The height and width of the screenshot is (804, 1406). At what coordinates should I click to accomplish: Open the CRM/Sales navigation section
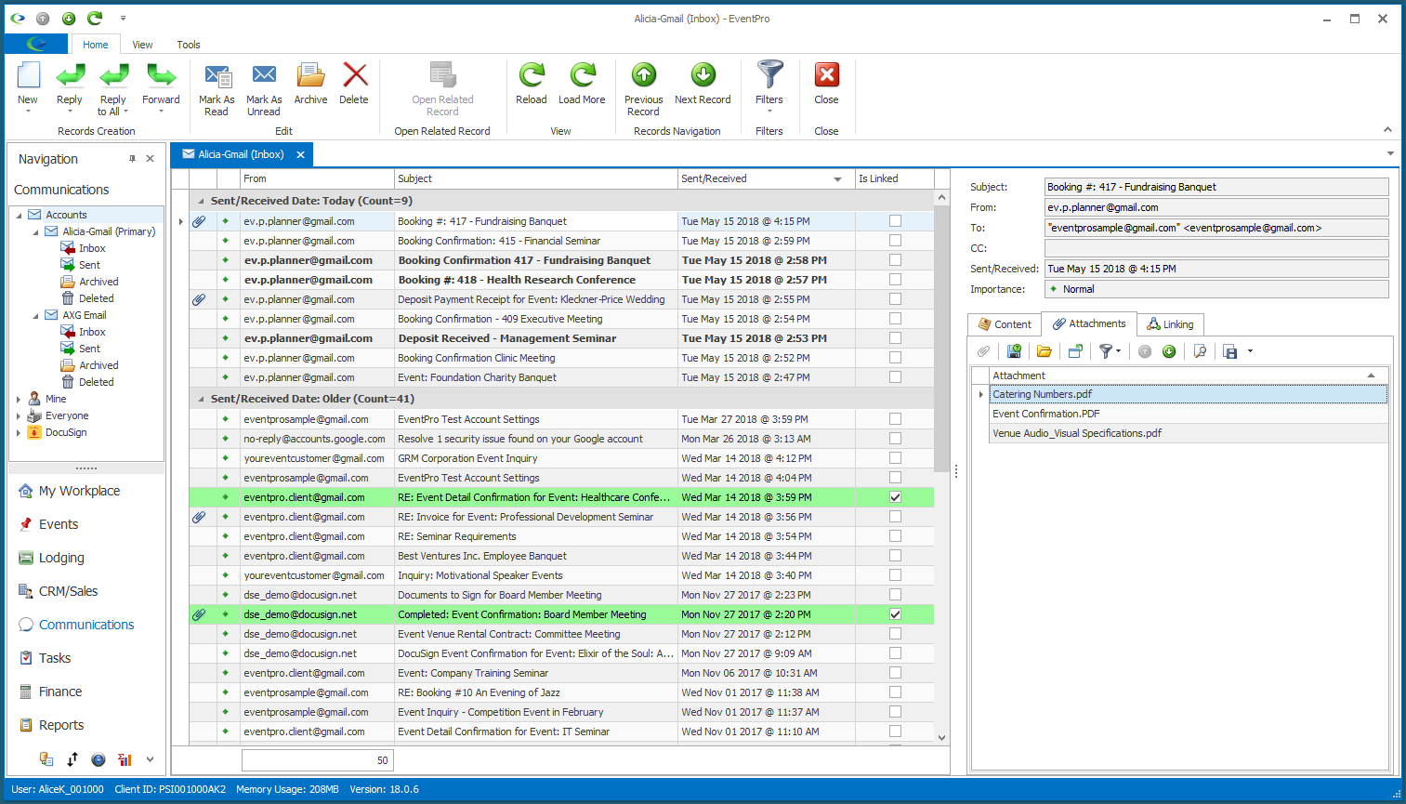click(68, 591)
